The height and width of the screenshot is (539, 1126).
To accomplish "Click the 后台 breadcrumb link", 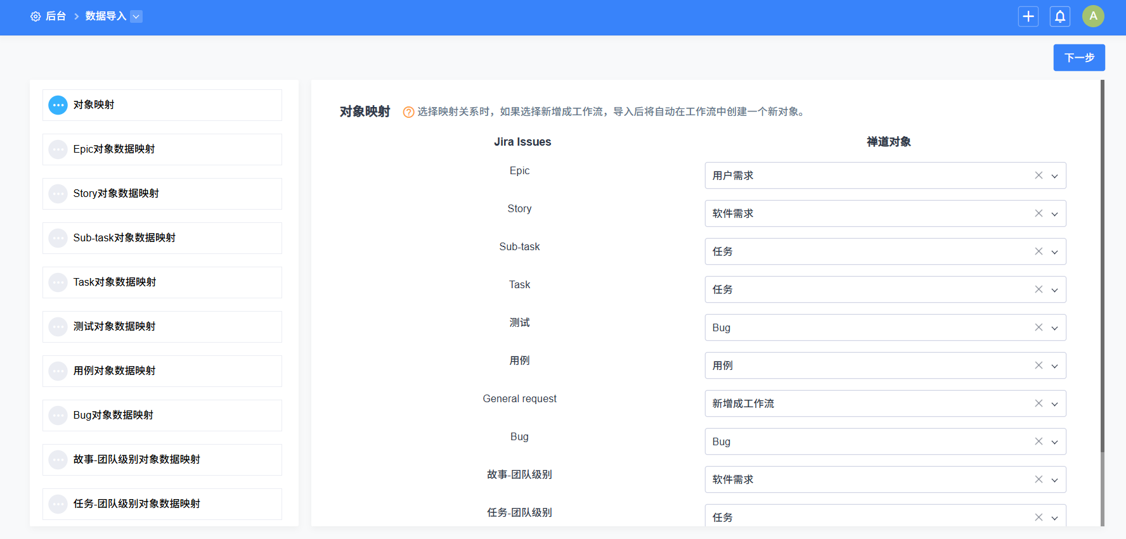I will pos(56,16).
